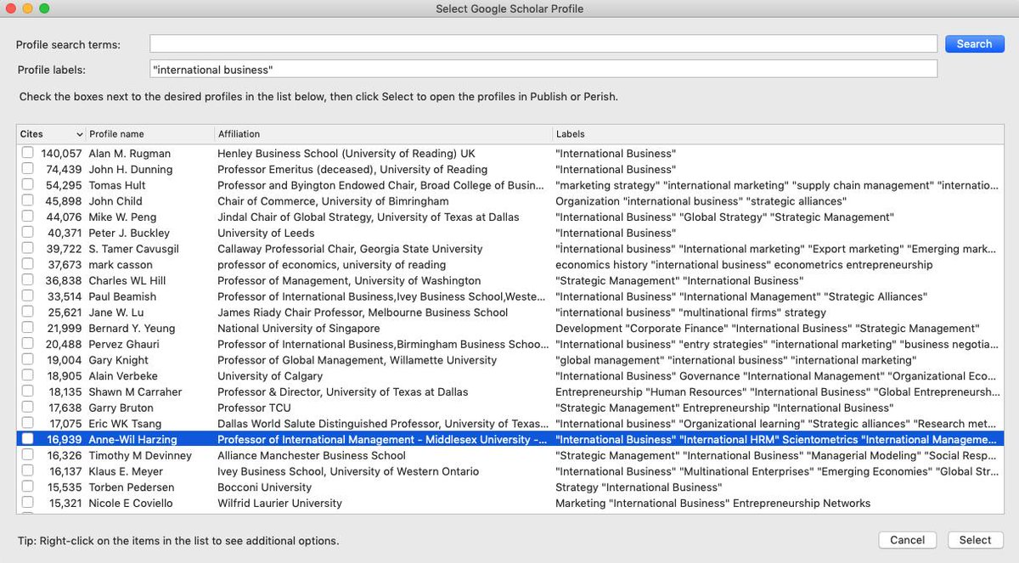The width and height of the screenshot is (1019, 563).
Task: Sort by the Profile name column header
Action: pyautogui.click(x=150, y=134)
